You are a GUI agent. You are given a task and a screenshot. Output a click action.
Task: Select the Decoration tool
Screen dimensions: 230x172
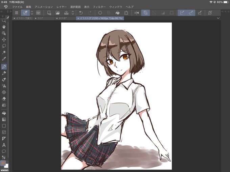click(4, 92)
